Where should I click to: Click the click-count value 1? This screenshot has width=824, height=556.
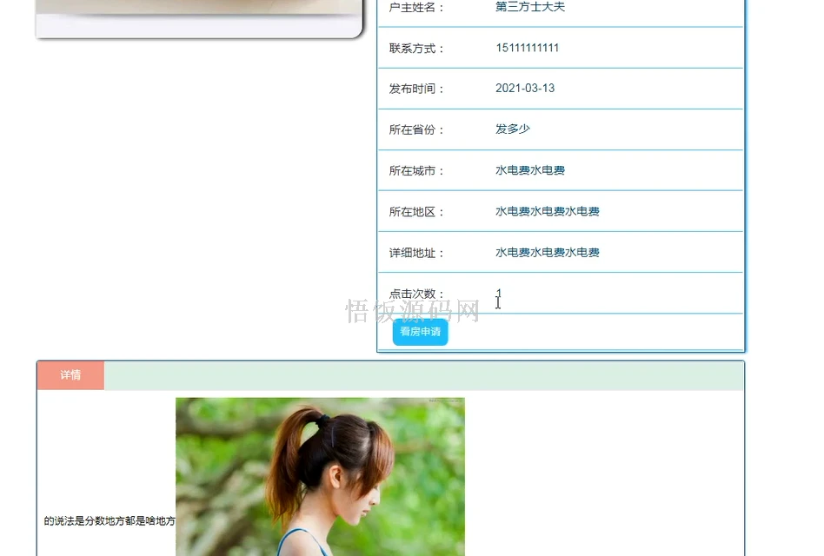[498, 294]
